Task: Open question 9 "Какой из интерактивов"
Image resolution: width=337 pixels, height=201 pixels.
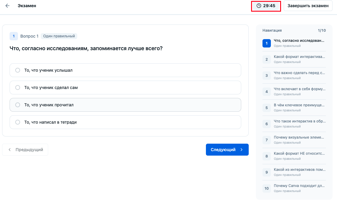Action: click(x=294, y=172)
